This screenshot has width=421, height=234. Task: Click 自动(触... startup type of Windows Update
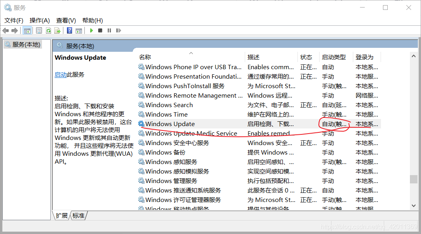pyautogui.click(x=334, y=124)
